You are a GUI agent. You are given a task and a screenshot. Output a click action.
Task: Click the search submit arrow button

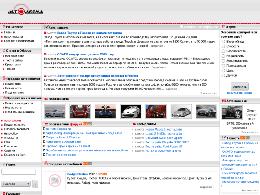coord(35,184)
